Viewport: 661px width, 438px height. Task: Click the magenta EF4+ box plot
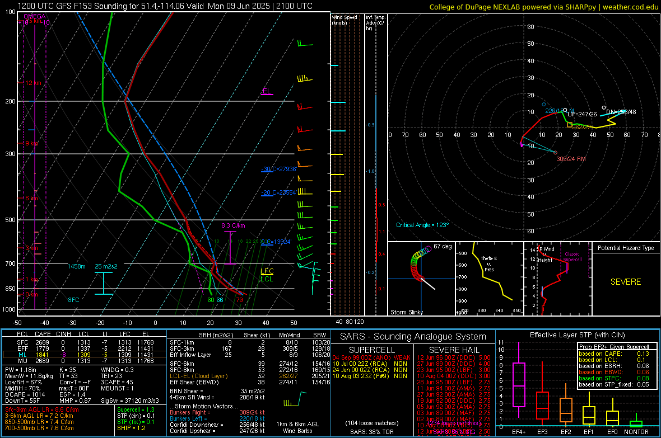pyautogui.click(x=519, y=380)
